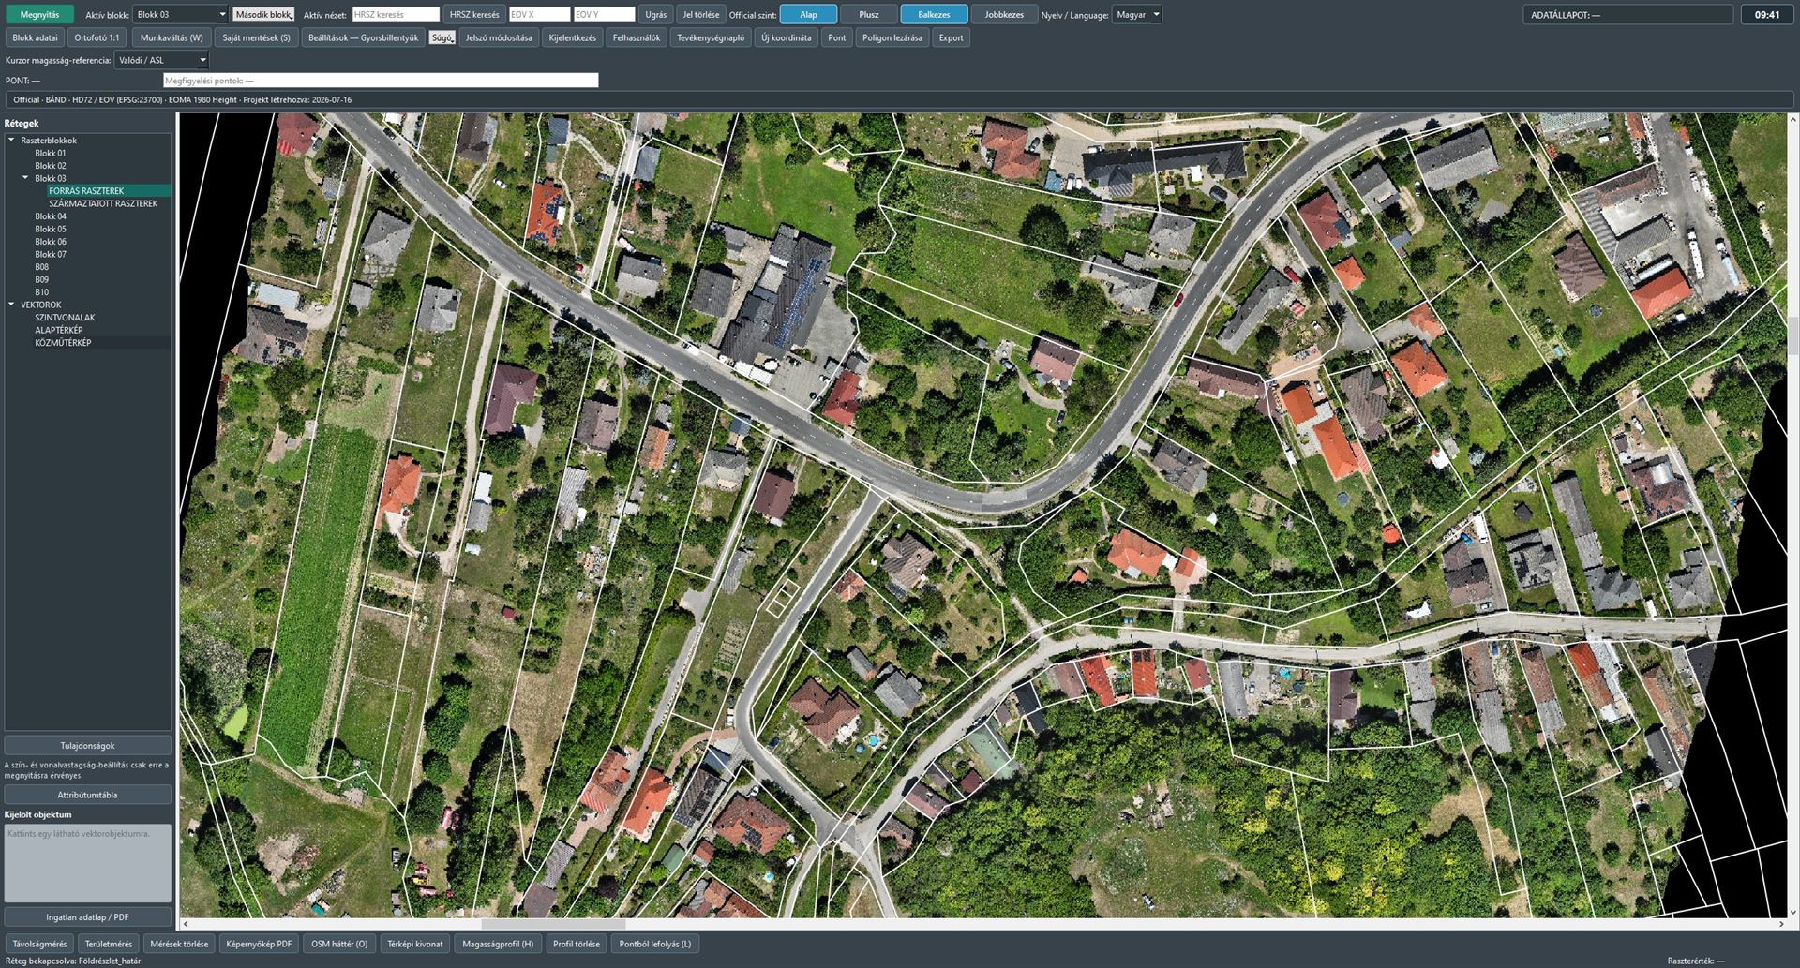The width and height of the screenshot is (1800, 968).
Task: Select the SZÁRMAZTATOTT RASZTEREK layer
Action: point(103,203)
